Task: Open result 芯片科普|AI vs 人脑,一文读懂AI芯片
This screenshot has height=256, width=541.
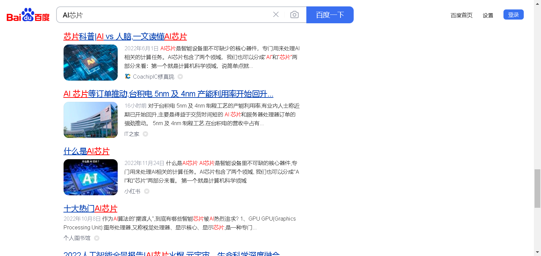Action: tap(125, 36)
